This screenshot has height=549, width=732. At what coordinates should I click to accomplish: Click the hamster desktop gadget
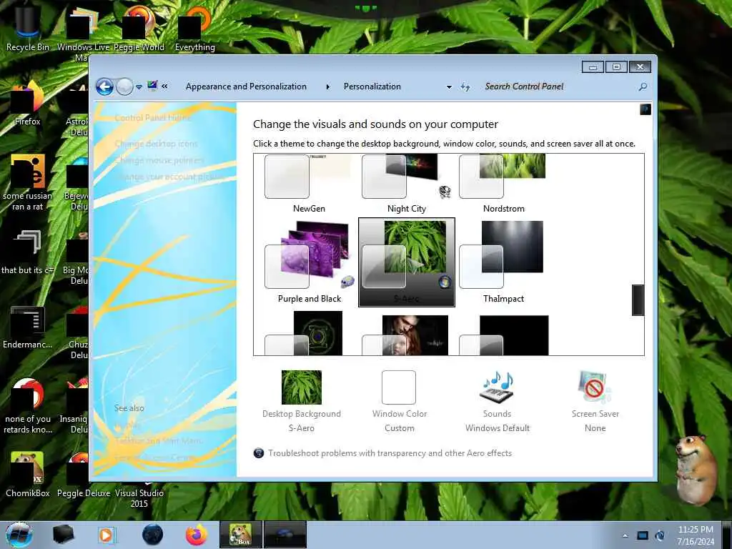(696, 469)
